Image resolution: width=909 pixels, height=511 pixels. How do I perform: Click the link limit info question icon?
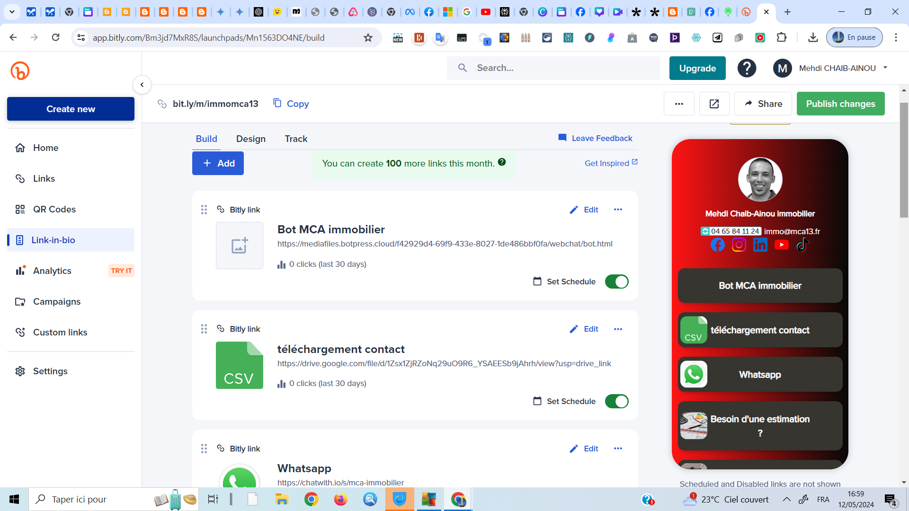pos(502,162)
